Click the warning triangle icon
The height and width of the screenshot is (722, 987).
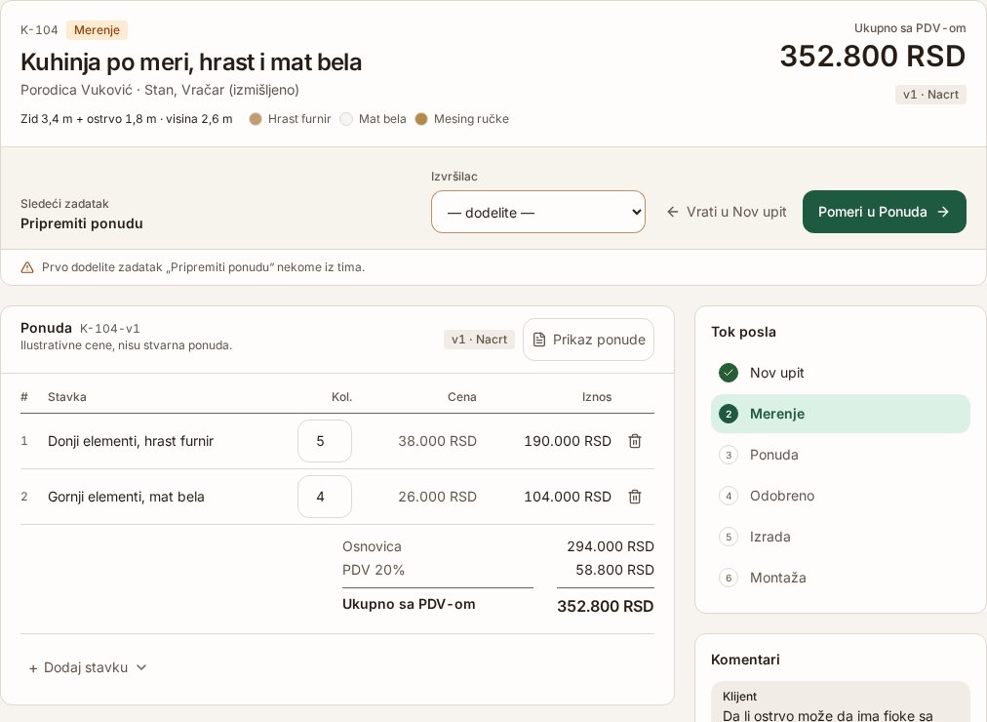[27, 267]
